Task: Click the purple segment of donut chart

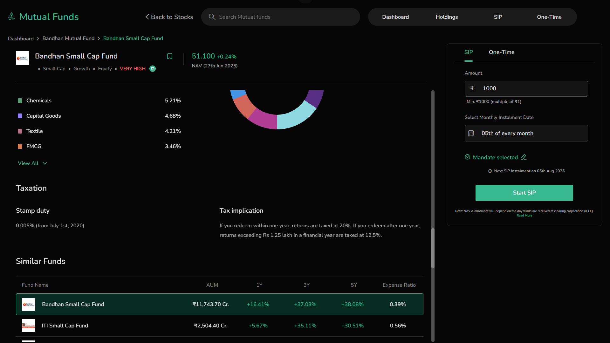Action: (315, 99)
